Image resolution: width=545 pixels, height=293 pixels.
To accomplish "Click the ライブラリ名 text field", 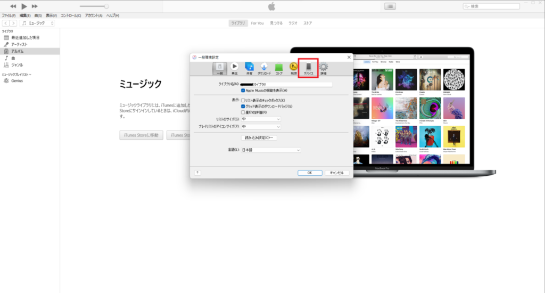I will [286, 84].
